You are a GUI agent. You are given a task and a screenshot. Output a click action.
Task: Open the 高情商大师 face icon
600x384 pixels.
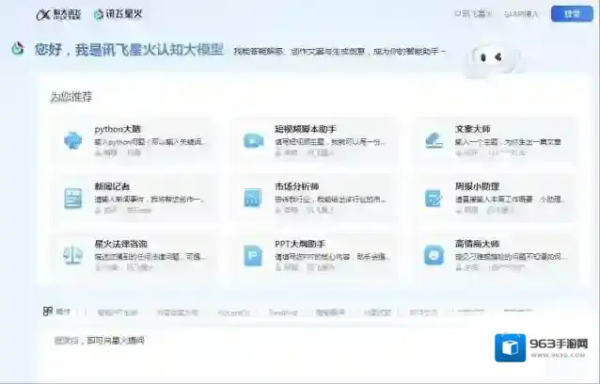click(434, 255)
